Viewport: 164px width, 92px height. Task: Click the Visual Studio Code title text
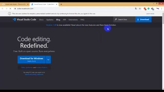26,19
